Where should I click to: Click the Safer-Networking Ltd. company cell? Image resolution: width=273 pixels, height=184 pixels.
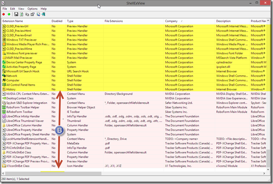point(179,103)
